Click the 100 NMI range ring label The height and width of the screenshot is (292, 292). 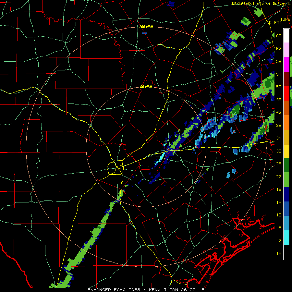click(146, 27)
